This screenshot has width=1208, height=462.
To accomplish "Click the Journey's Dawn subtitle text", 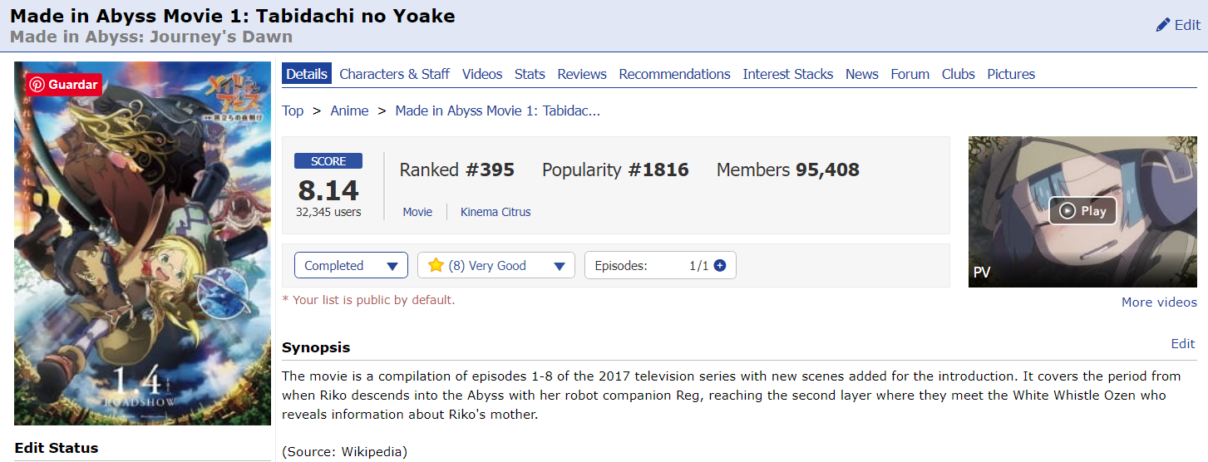I will pos(151,37).
